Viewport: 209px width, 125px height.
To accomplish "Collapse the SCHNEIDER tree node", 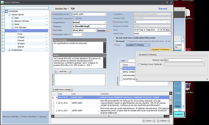I will click(x=6, y=11).
